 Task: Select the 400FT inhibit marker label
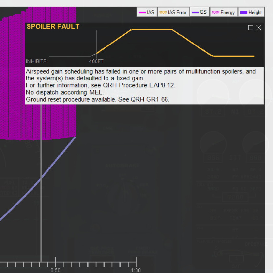pyautogui.click(x=96, y=61)
